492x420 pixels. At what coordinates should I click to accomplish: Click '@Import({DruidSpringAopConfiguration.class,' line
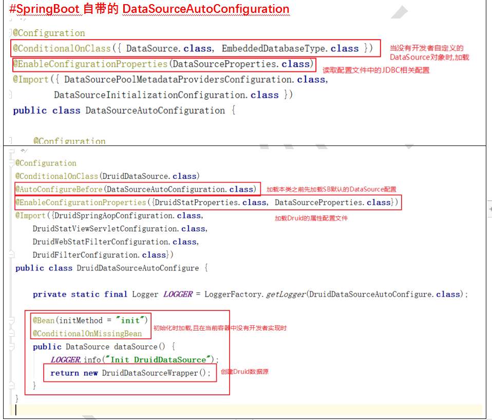coord(109,215)
